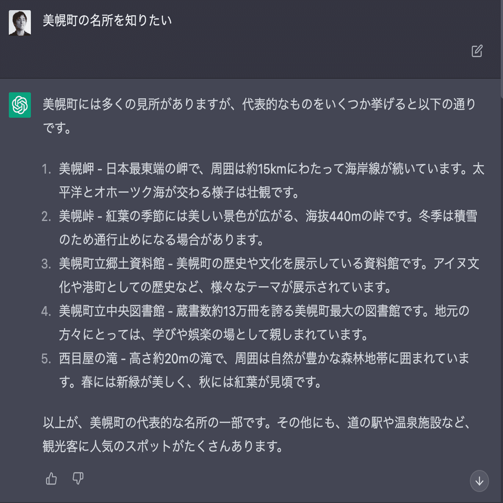Select the thumbs up feedback icon
The width and height of the screenshot is (503, 503).
pyautogui.click(x=51, y=478)
